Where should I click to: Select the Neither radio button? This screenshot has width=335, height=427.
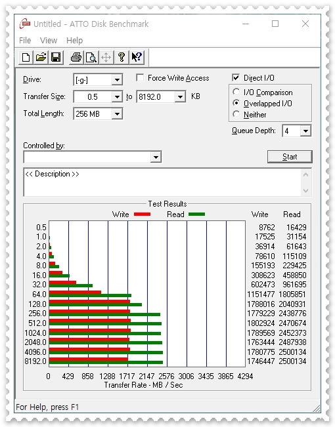(236, 114)
